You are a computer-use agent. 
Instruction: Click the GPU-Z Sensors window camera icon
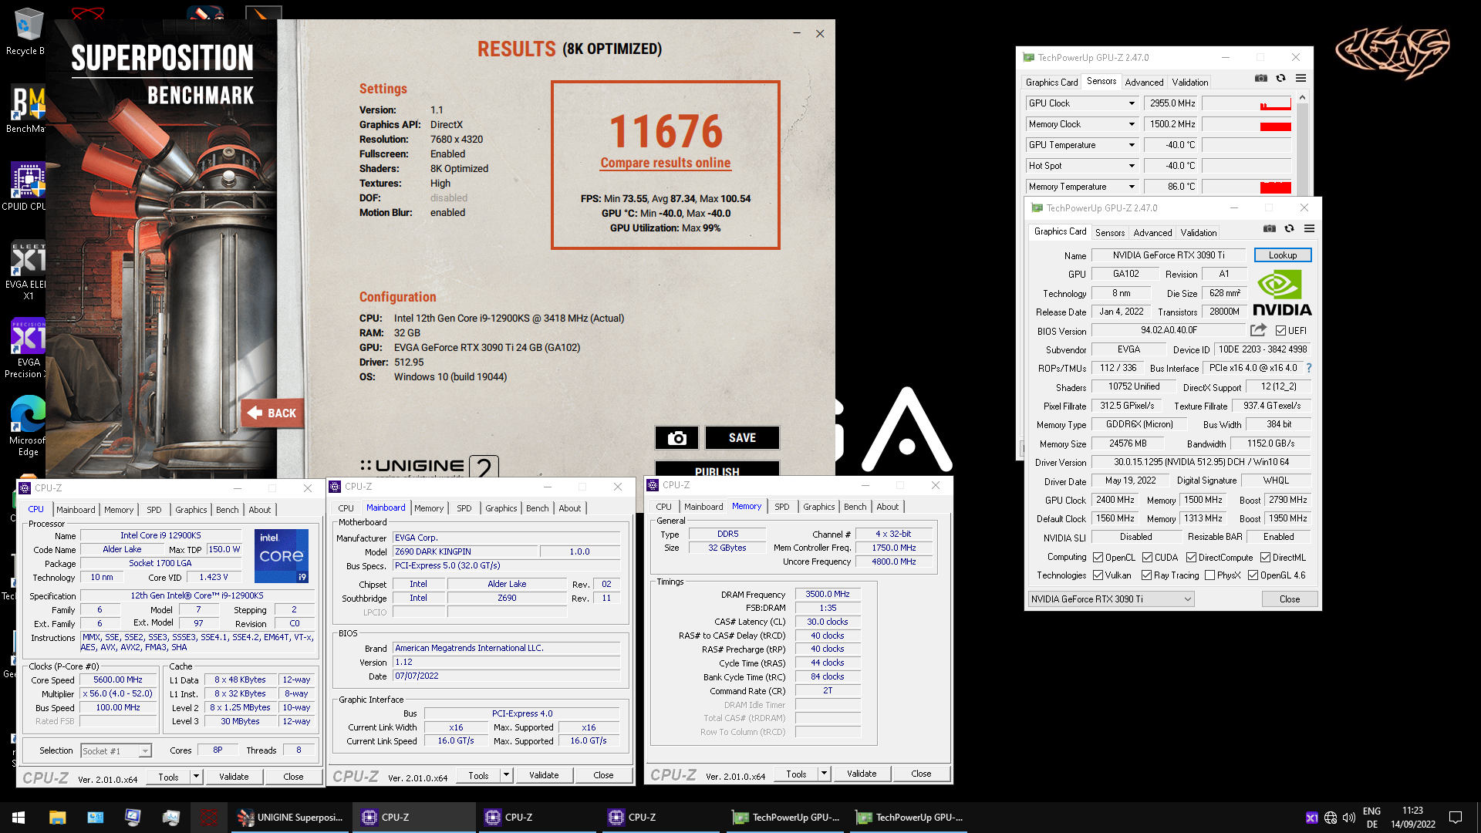point(1260,78)
